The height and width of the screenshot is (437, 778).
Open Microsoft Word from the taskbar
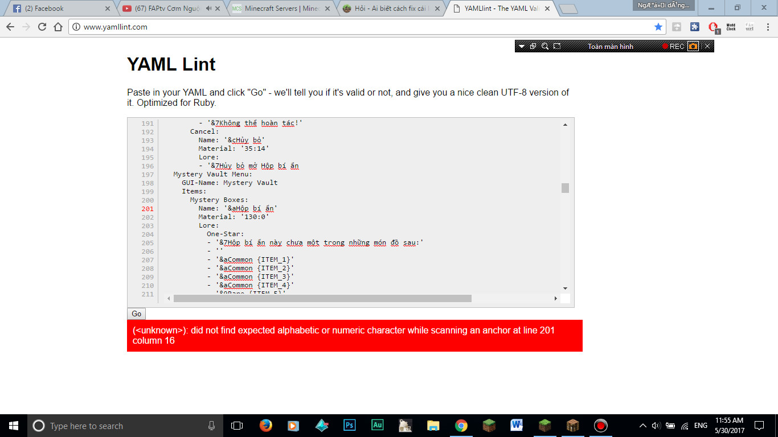click(x=517, y=425)
